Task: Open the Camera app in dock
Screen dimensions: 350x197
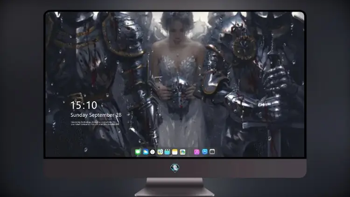Action: tap(212, 152)
